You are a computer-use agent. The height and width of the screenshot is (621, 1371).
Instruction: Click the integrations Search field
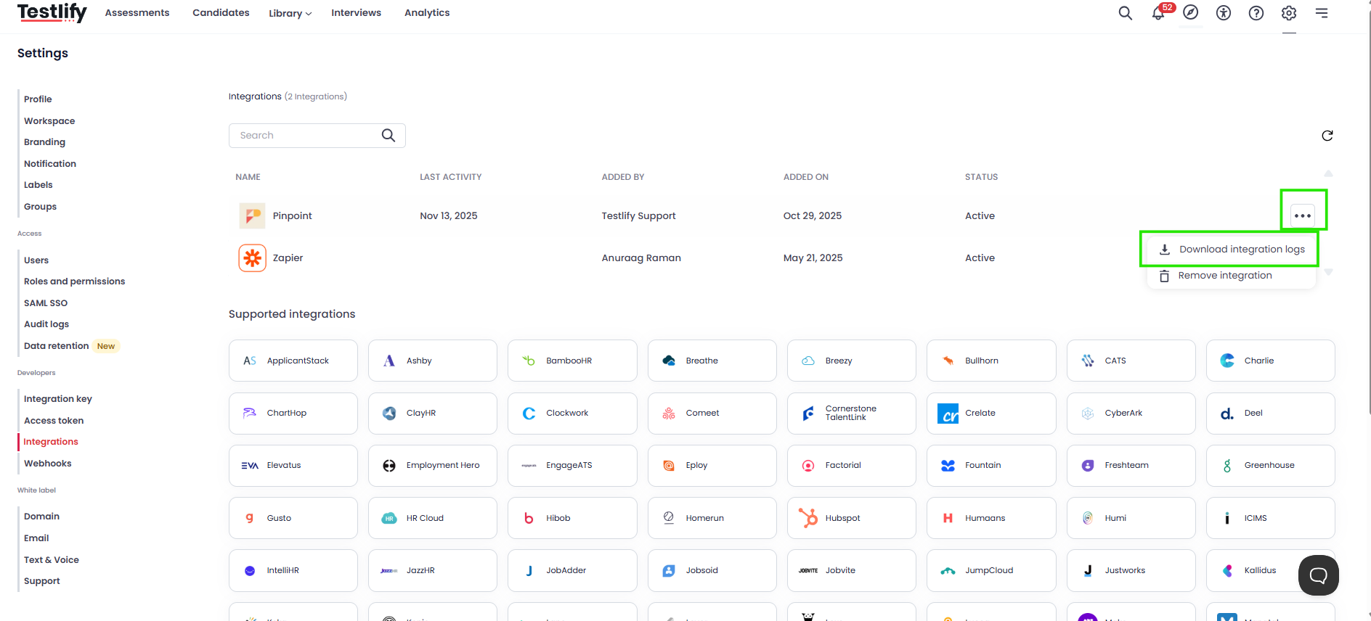[x=317, y=136]
